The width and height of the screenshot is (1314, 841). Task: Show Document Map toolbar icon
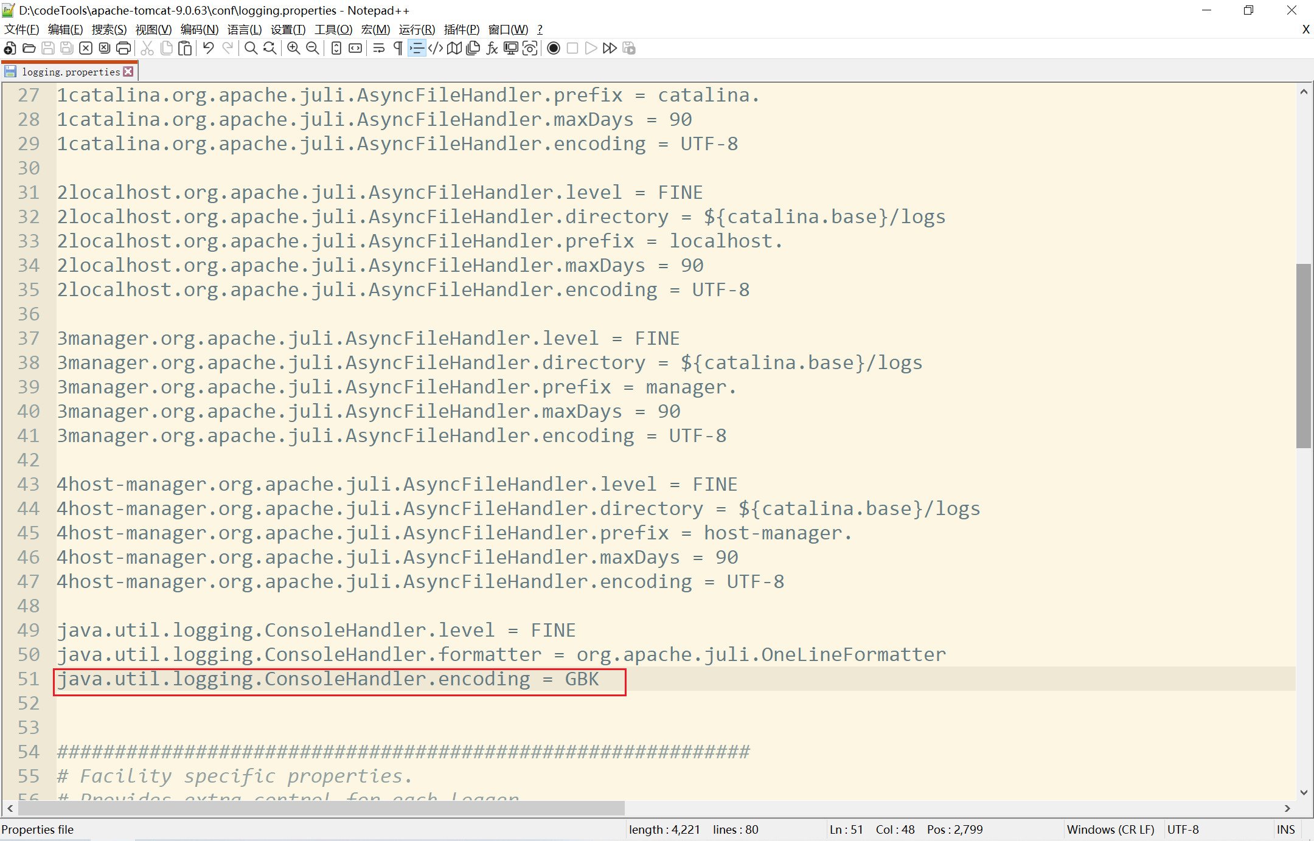[x=454, y=49]
